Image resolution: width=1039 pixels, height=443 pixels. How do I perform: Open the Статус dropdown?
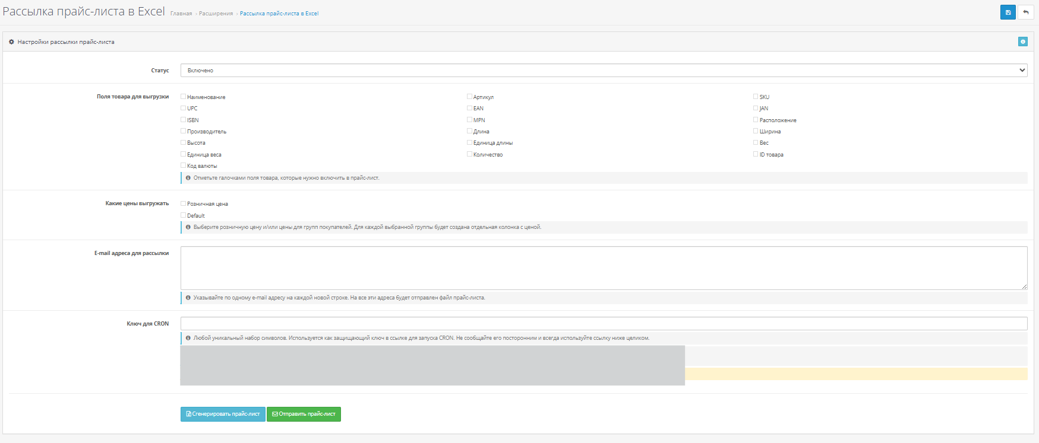[x=604, y=70]
